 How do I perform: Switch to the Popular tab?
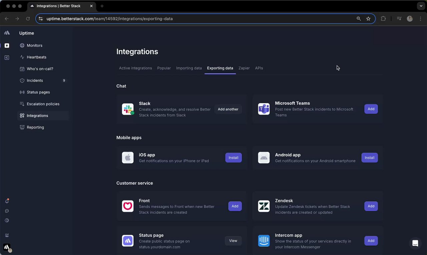pos(164,68)
